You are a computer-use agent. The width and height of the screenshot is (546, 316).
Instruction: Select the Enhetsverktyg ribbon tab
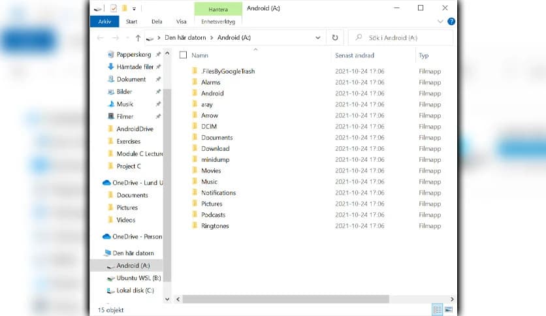click(218, 22)
